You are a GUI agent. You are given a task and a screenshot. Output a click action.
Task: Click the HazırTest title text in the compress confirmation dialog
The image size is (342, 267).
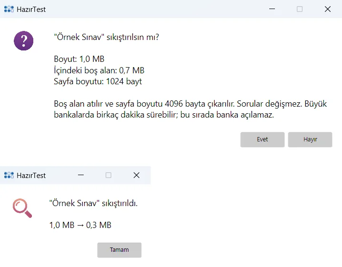coord(31,10)
